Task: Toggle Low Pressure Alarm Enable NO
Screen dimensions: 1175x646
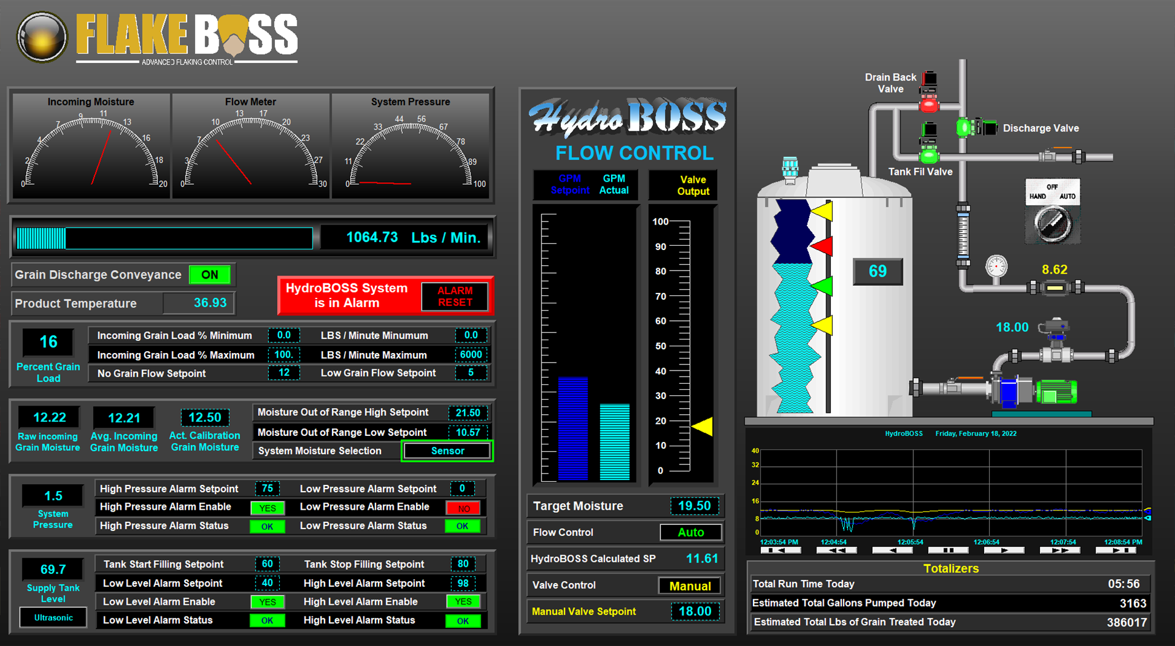Action: coord(463,507)
